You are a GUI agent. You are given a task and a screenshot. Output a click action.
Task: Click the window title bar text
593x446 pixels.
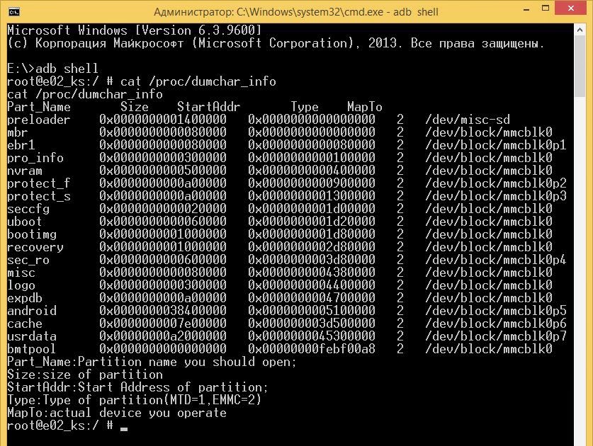click(295, 12)
